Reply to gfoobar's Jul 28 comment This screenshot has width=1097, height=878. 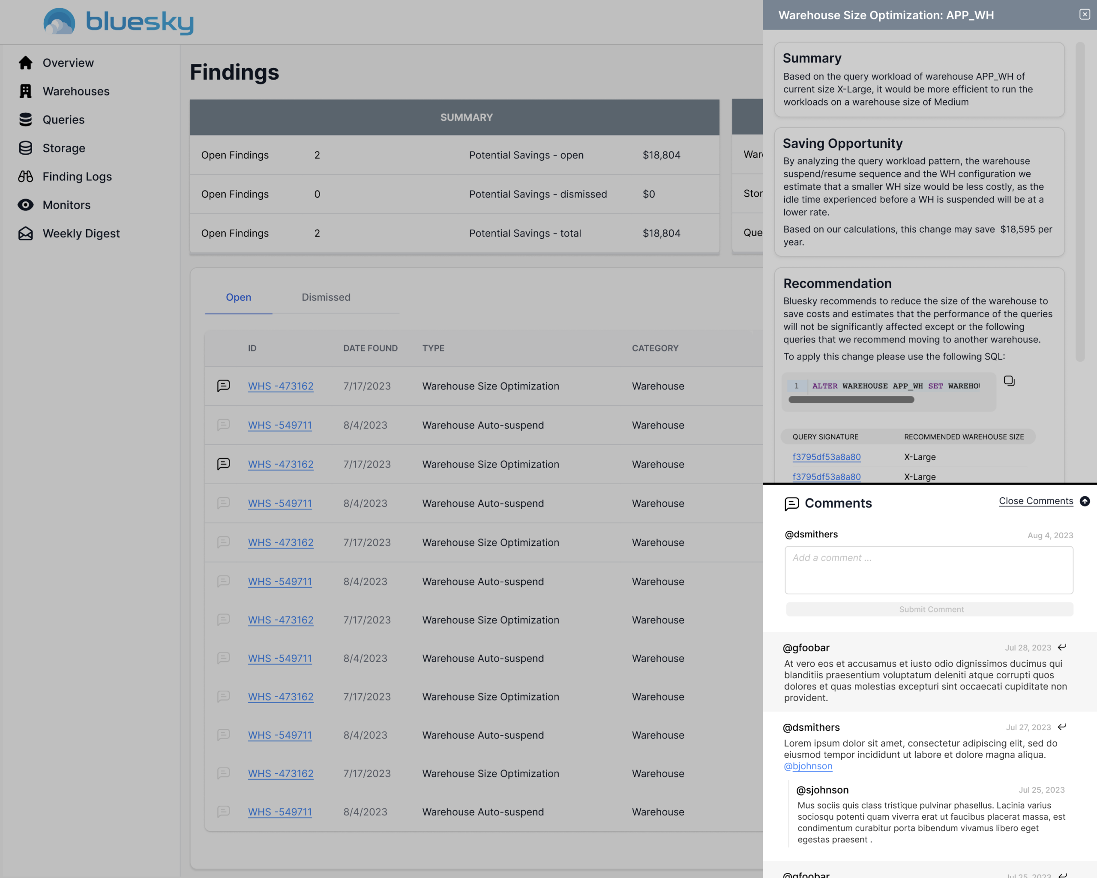click(1062, 647)
